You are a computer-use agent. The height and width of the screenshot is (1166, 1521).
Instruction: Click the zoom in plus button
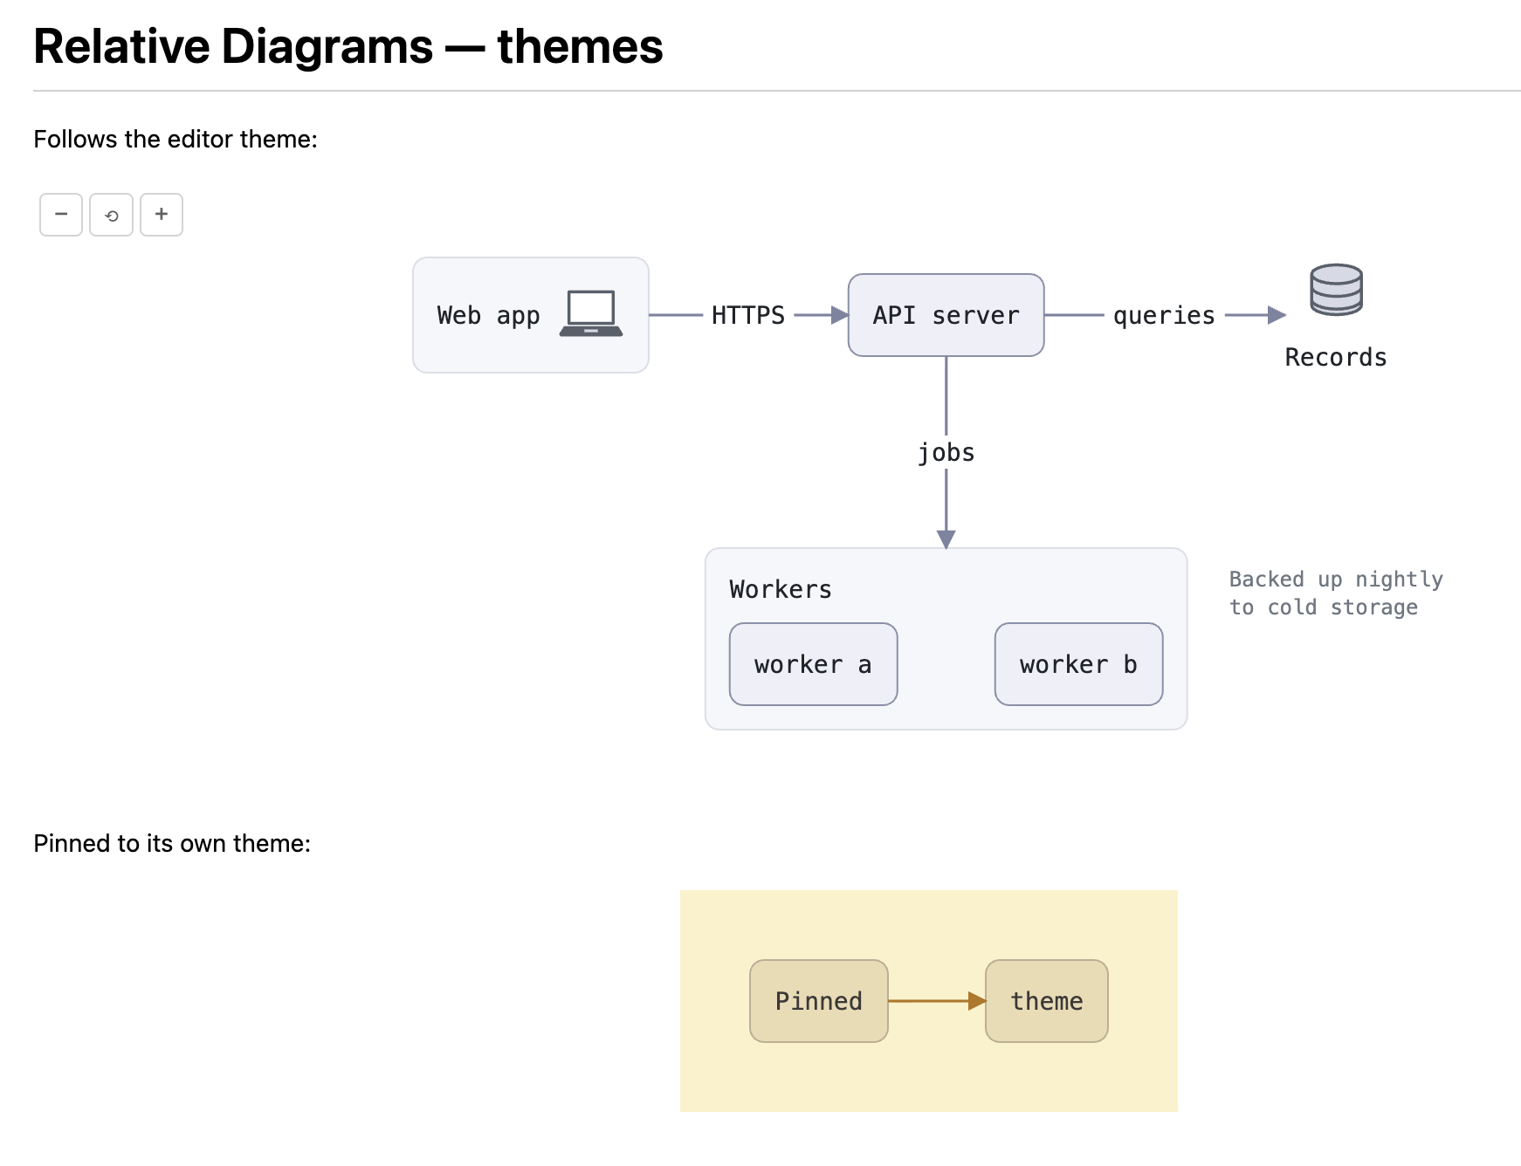click(x=162, y=215)
